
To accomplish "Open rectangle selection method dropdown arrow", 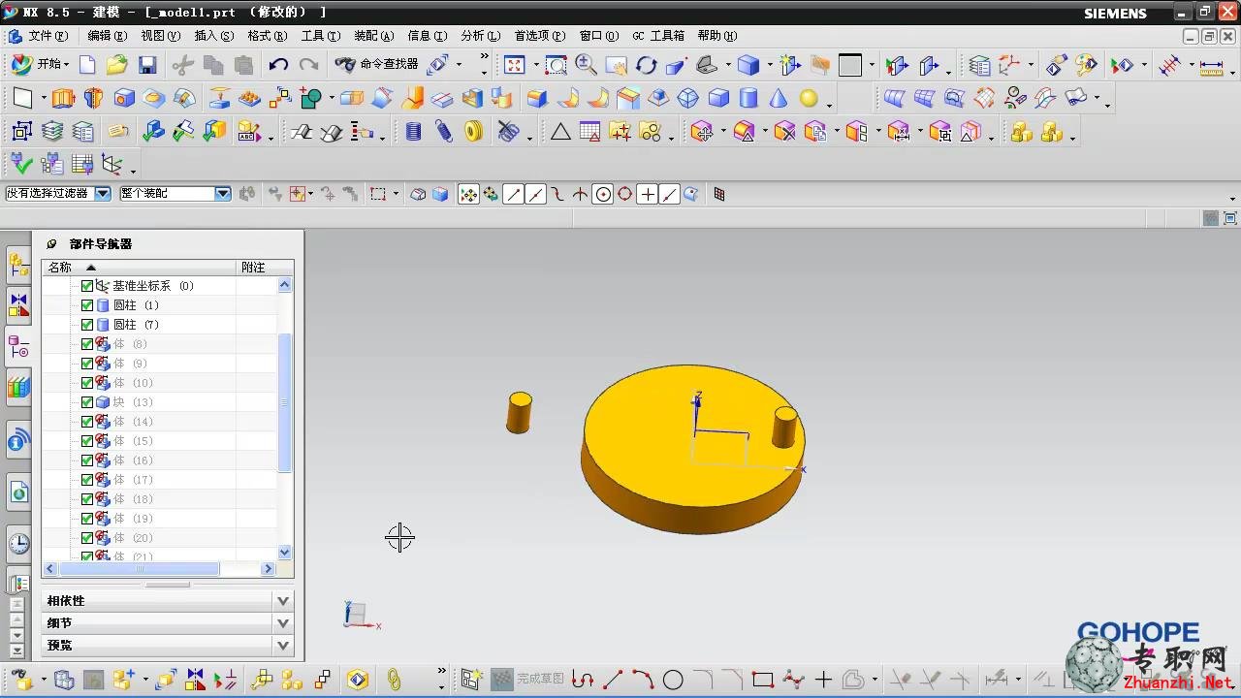I will (x=396, y=194).
